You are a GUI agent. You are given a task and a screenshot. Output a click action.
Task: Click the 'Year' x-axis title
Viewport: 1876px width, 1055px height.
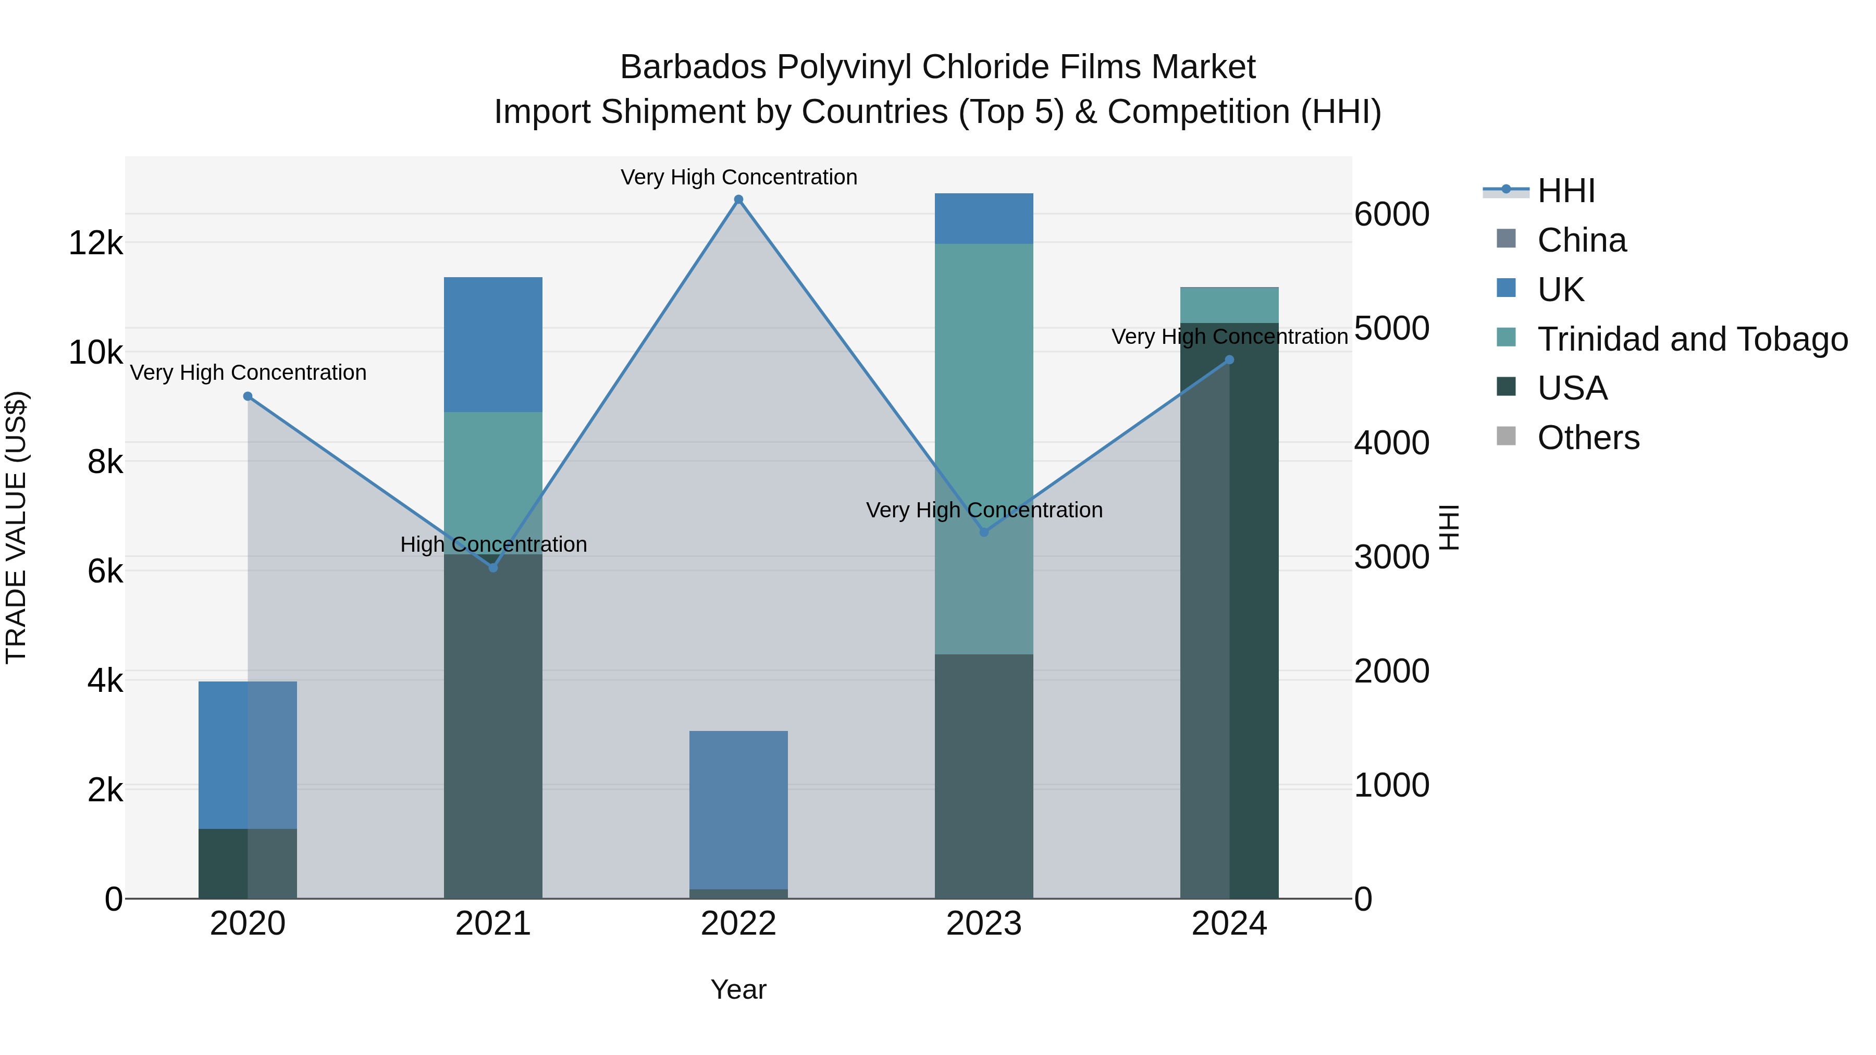coord(738,989)
